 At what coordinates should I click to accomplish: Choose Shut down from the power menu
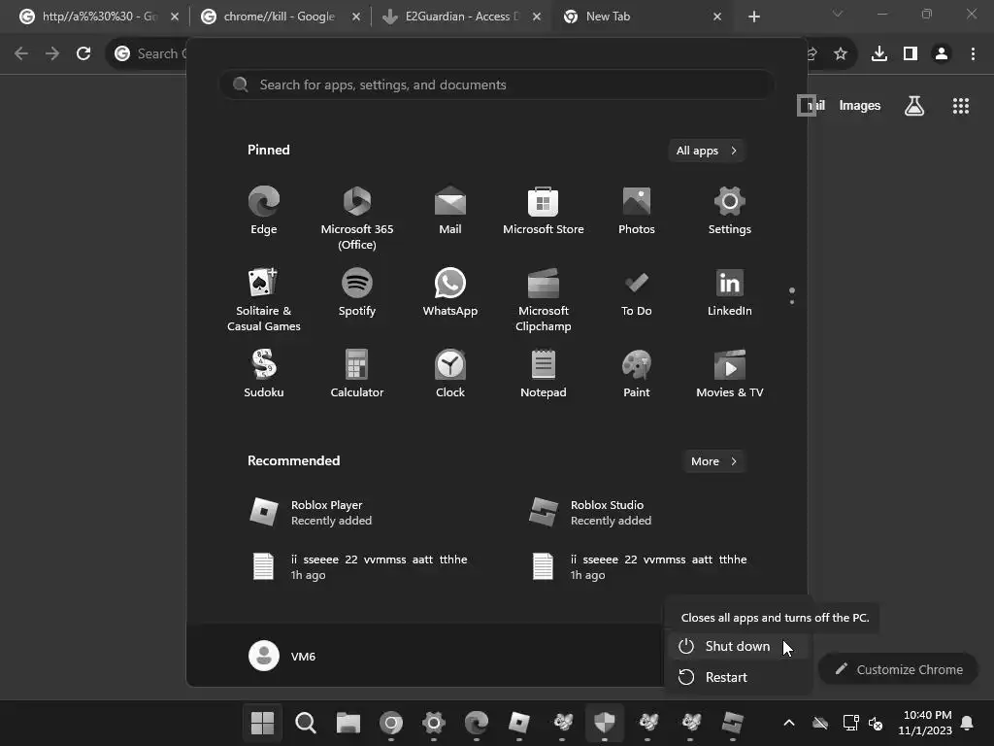pyautogui.click(x=739, y=646)
